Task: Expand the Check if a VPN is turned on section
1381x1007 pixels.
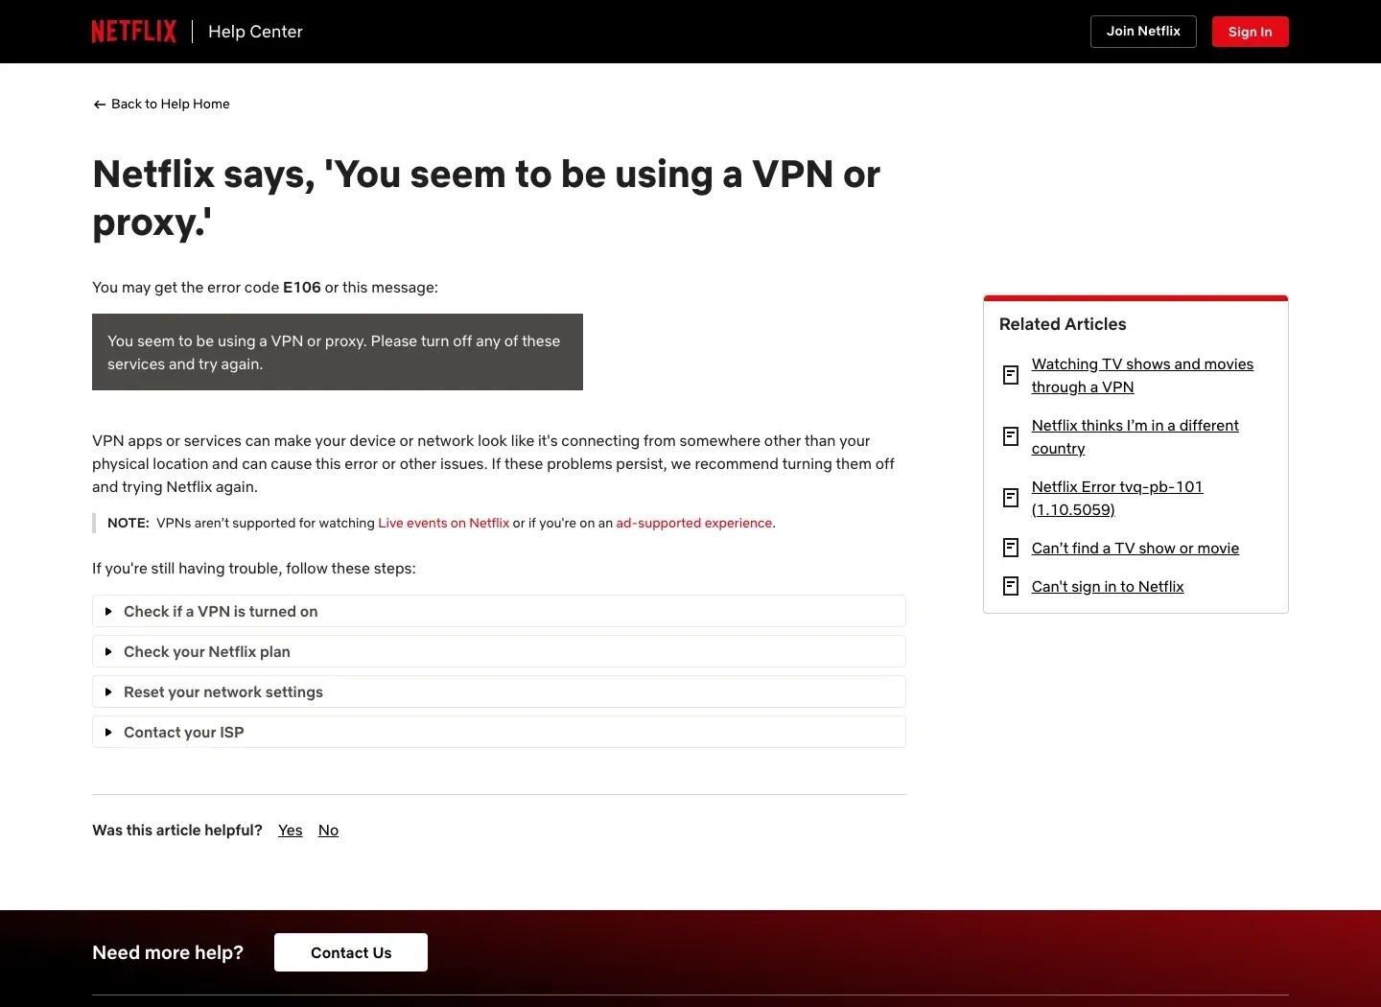Action: (499, 611)
